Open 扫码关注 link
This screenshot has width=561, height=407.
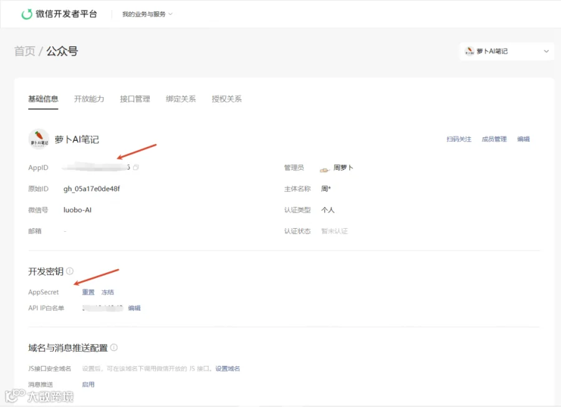click(459, 139)
